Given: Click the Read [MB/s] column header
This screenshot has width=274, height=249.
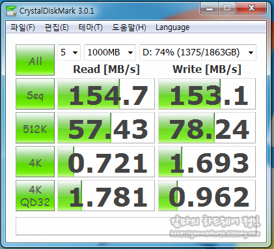Looking at the screenshot, I should [x=106, y=70].
